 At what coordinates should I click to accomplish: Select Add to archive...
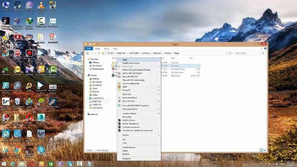coord(139,120)
